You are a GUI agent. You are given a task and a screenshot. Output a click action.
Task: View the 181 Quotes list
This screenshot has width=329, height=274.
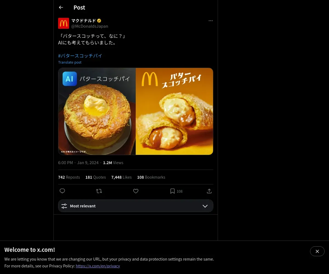pyautogui.click(x=95, y=177)
